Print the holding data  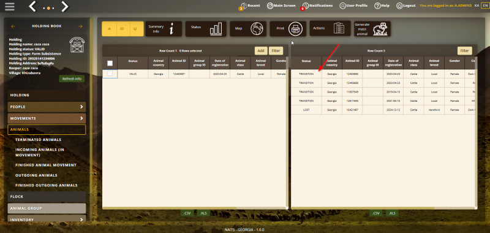click(288, 29)
